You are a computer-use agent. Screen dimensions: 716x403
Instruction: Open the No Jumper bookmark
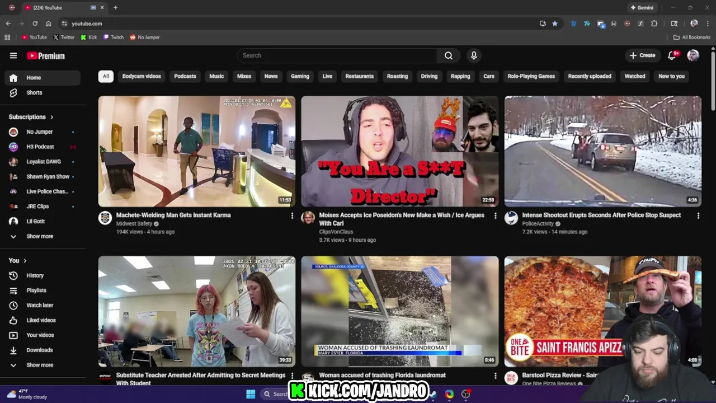[145, 38]
